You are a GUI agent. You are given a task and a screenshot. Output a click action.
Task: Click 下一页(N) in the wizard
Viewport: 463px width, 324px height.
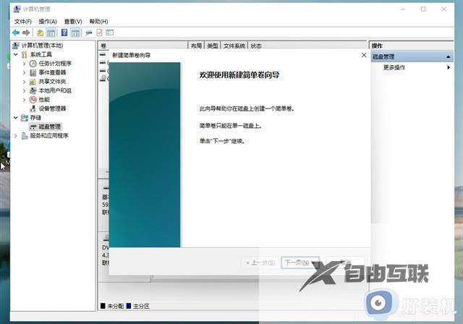tap(300, 263)
